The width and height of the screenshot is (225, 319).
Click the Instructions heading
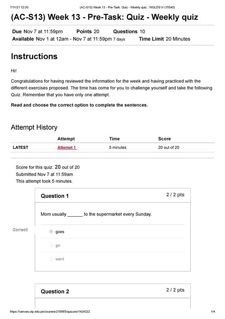tap(34, 56)
